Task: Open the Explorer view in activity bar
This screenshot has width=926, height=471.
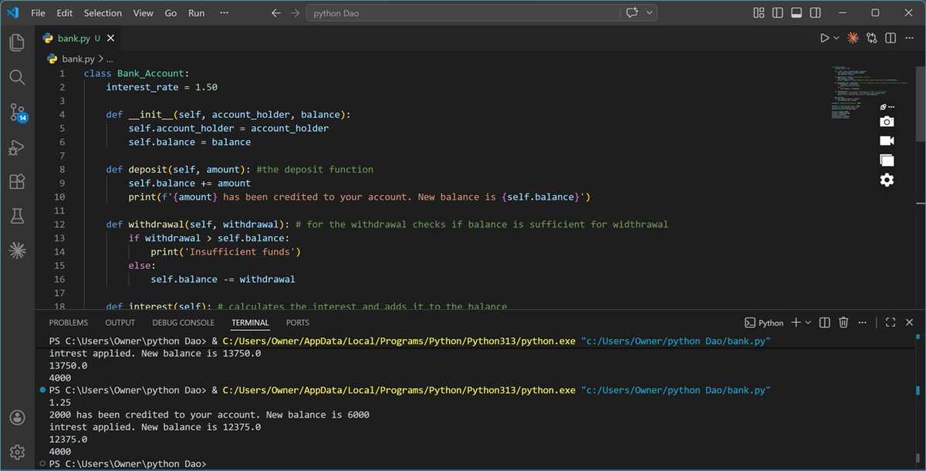Action: tap(17, 43)
